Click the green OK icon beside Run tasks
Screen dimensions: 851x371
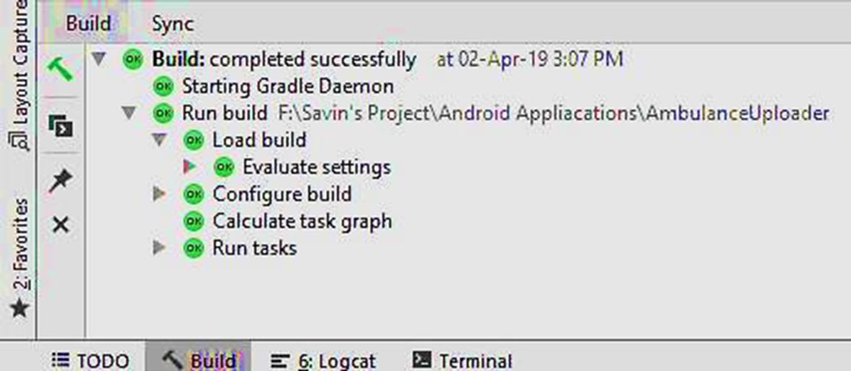[194, 249]
